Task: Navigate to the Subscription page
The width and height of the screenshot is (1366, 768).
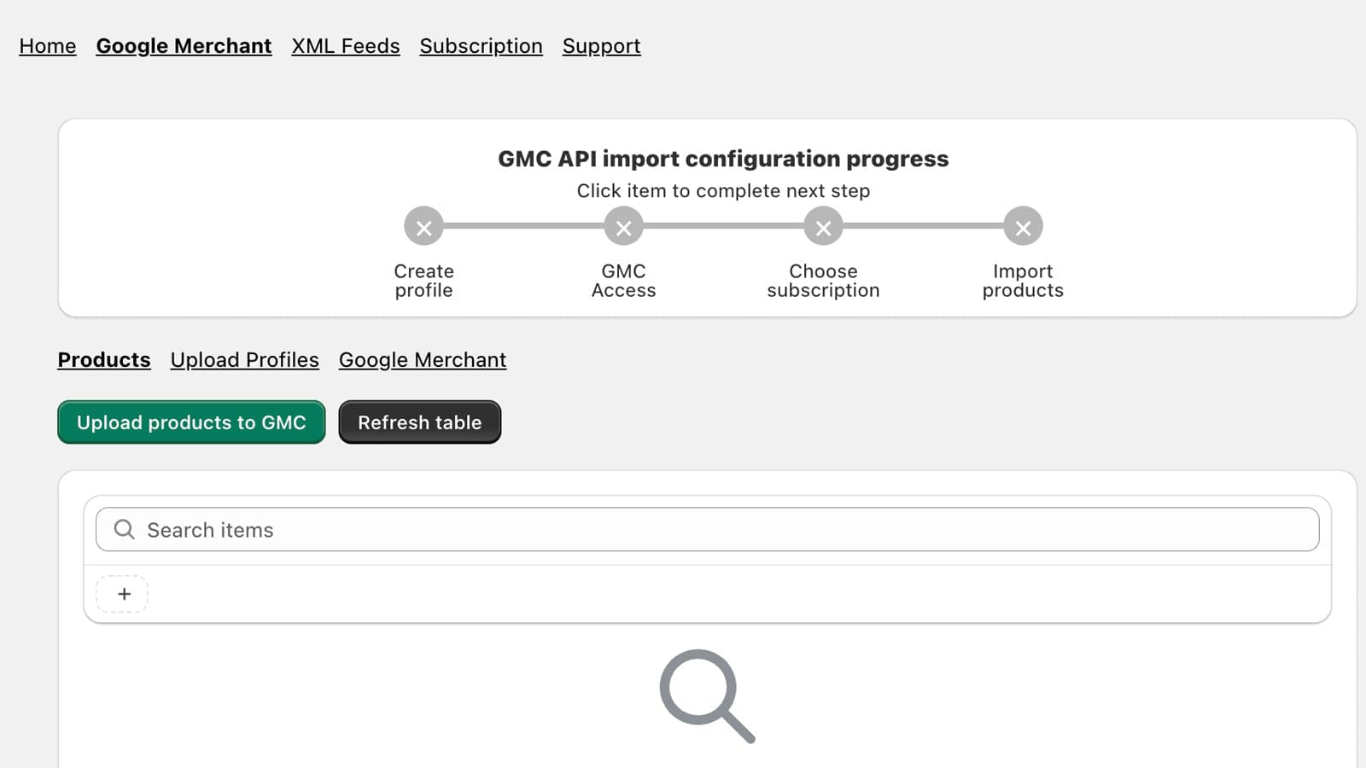Action: click(x=481, y=46)
